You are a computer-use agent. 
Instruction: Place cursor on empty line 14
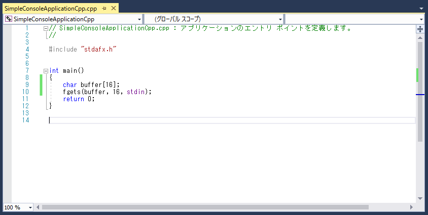pos(232,120)
